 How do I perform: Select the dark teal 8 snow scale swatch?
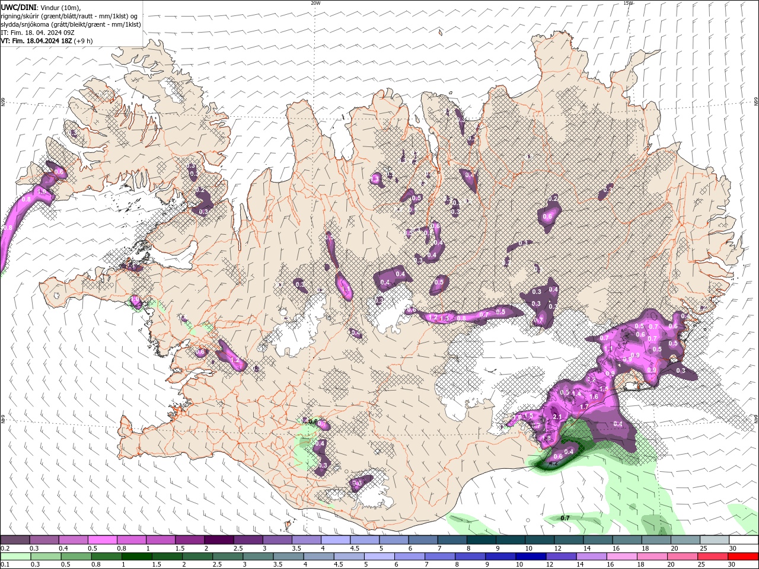480,540
